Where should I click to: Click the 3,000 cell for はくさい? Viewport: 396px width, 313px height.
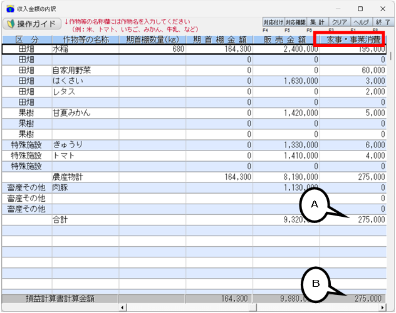tap(353, 81)
